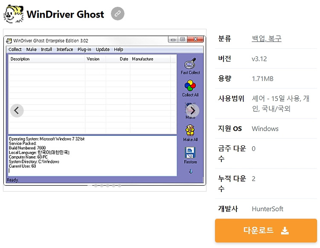Viewport: 320px width, 248px height.
Task: Open the Install menu in screenshot
Action: coord(47,50)
